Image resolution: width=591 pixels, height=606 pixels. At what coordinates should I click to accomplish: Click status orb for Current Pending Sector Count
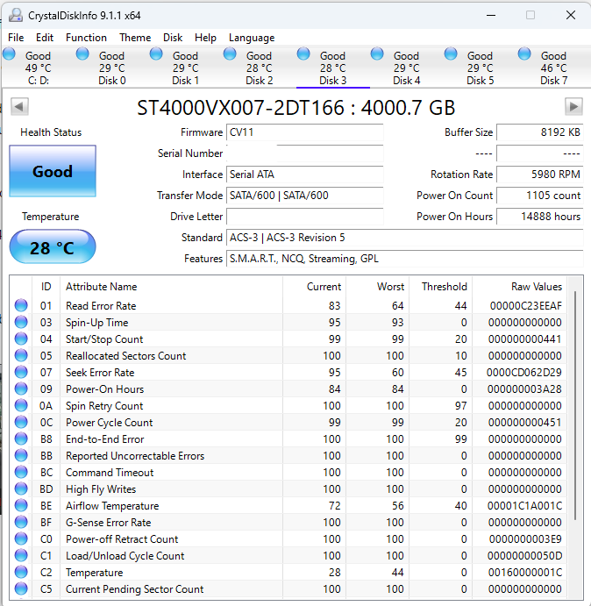pyautogui.click(x=21, y=589)
